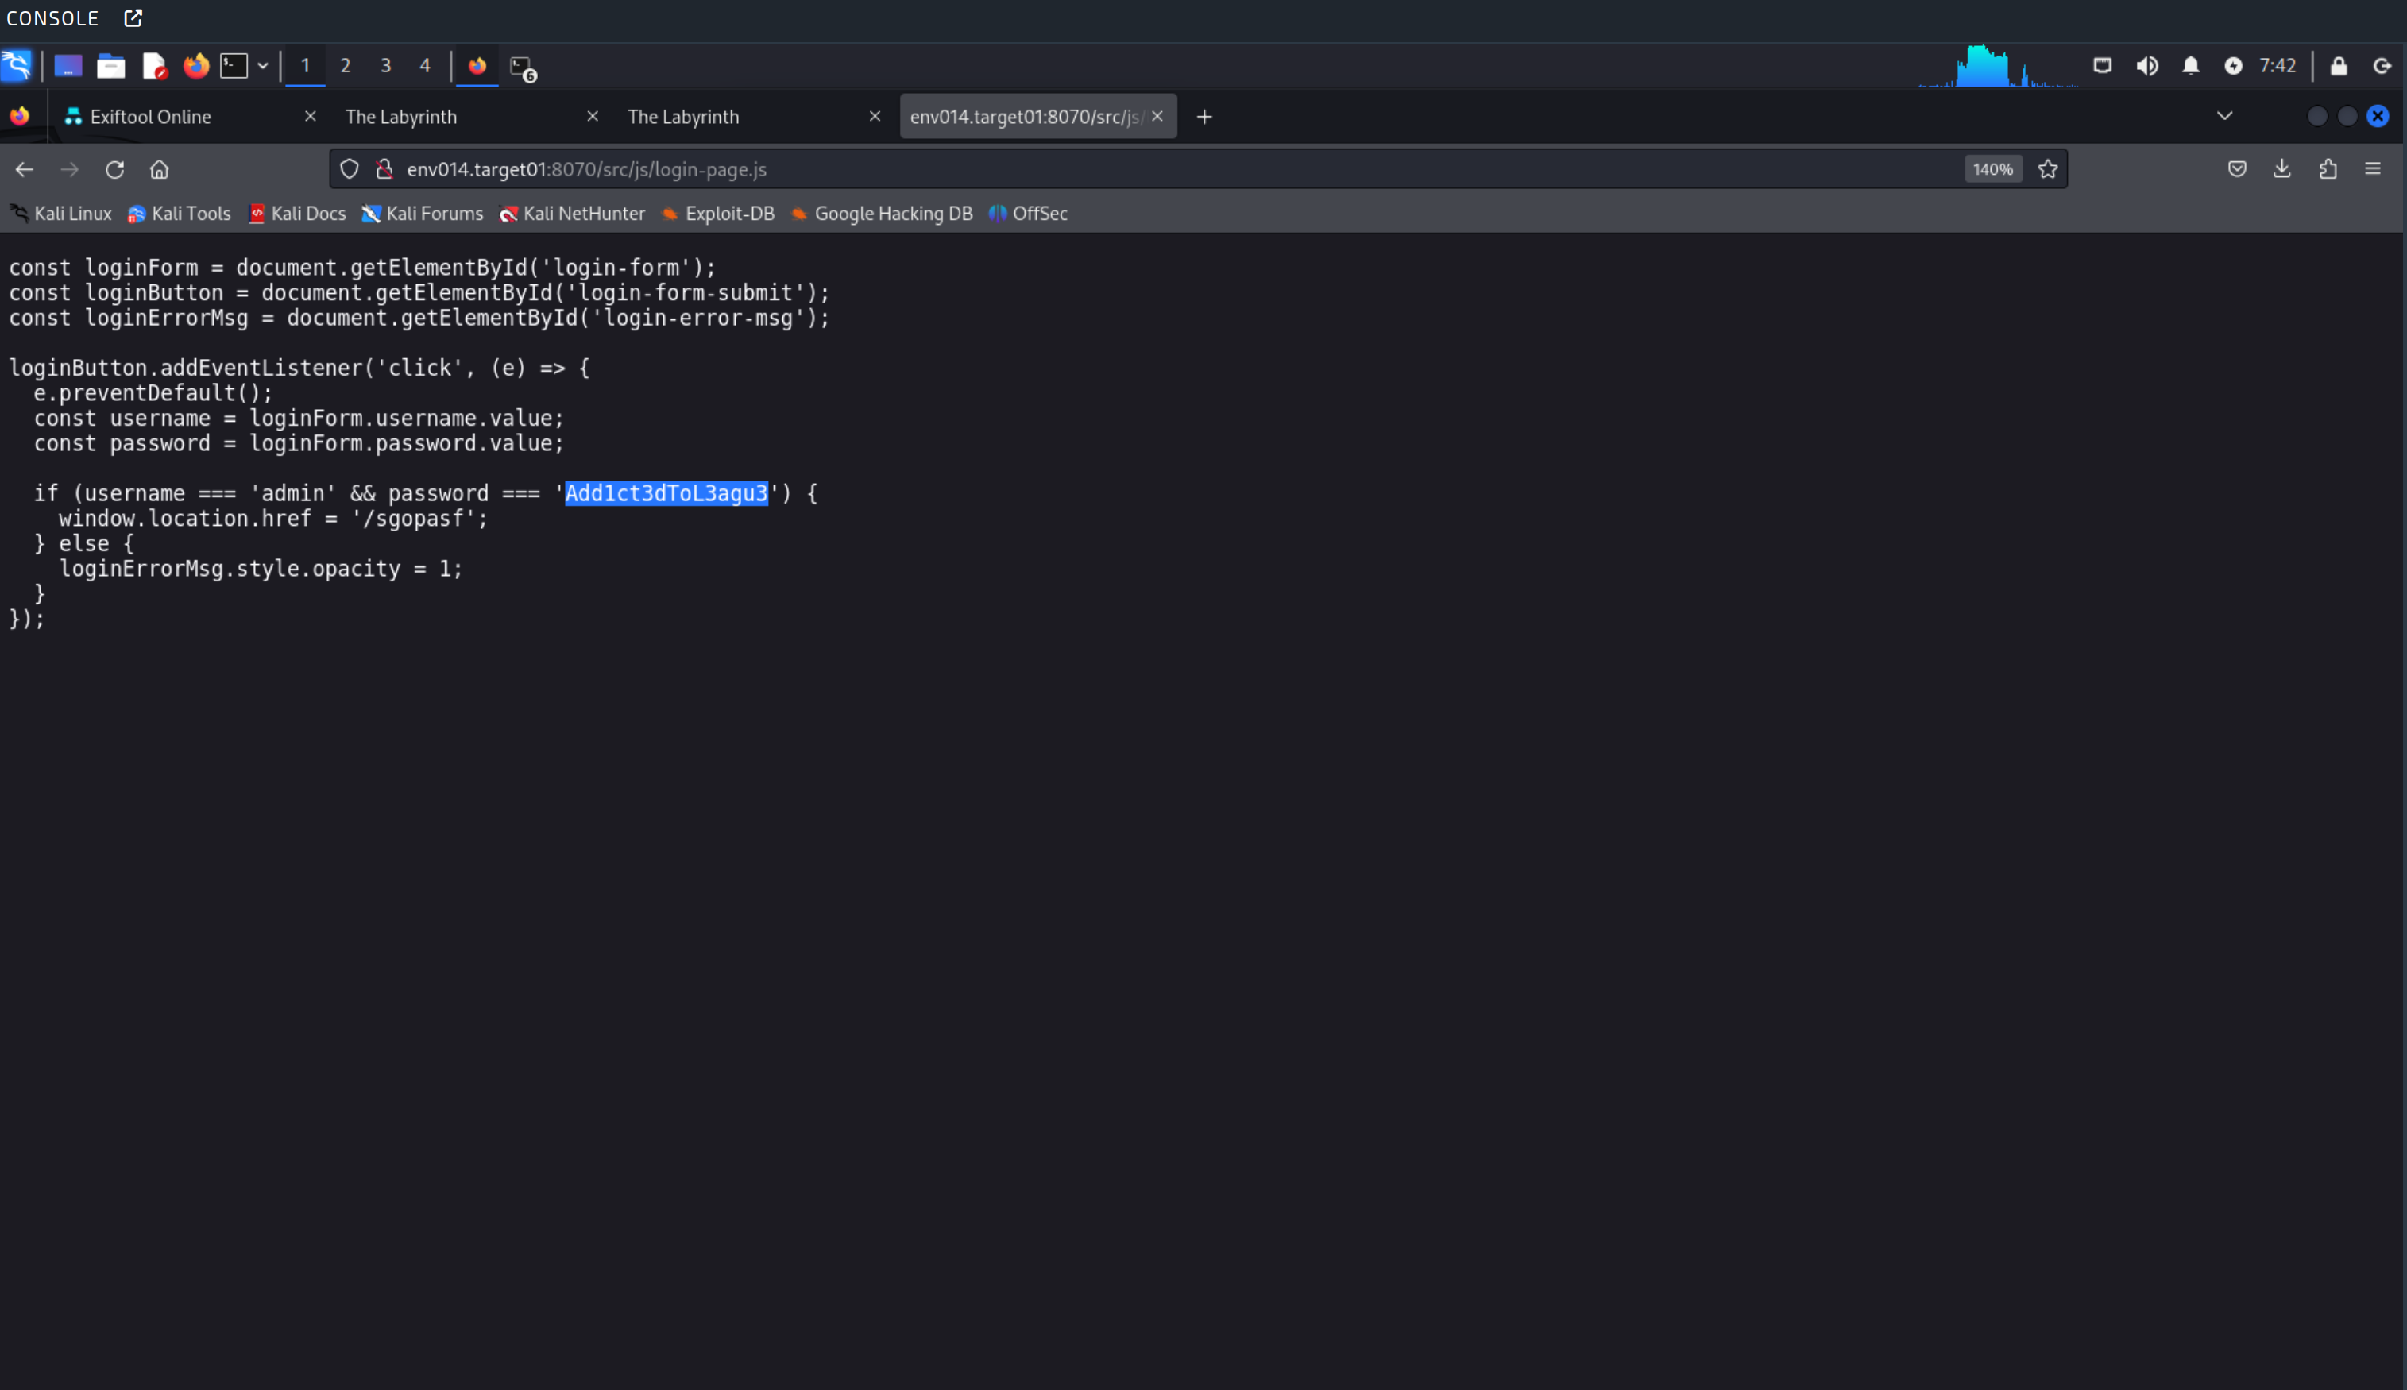Viewport: 2407px width, 1390px height.
Task: Launch Firefox from the panel launcher
Action: coord(195,66)
